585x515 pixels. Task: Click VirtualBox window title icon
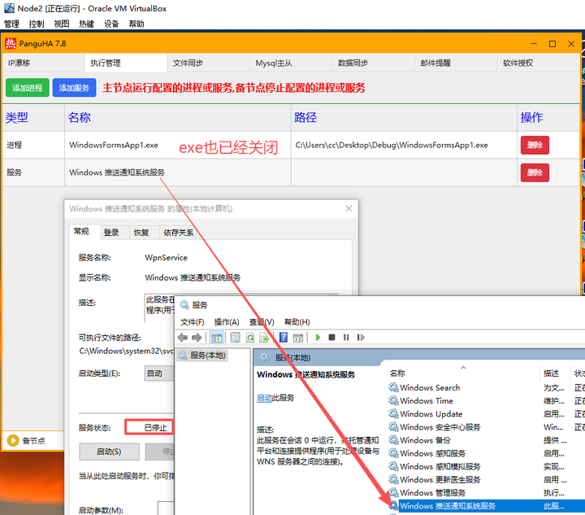(x=9, y=8)
